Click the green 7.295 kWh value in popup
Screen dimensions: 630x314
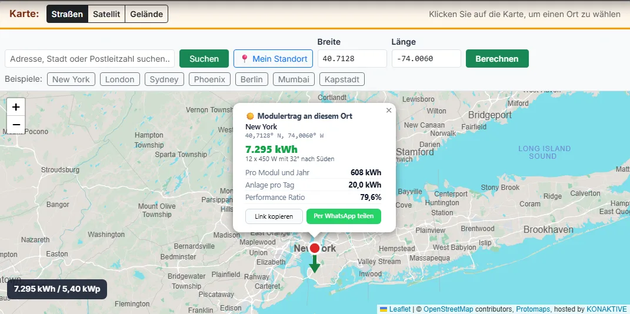(272, 149)
